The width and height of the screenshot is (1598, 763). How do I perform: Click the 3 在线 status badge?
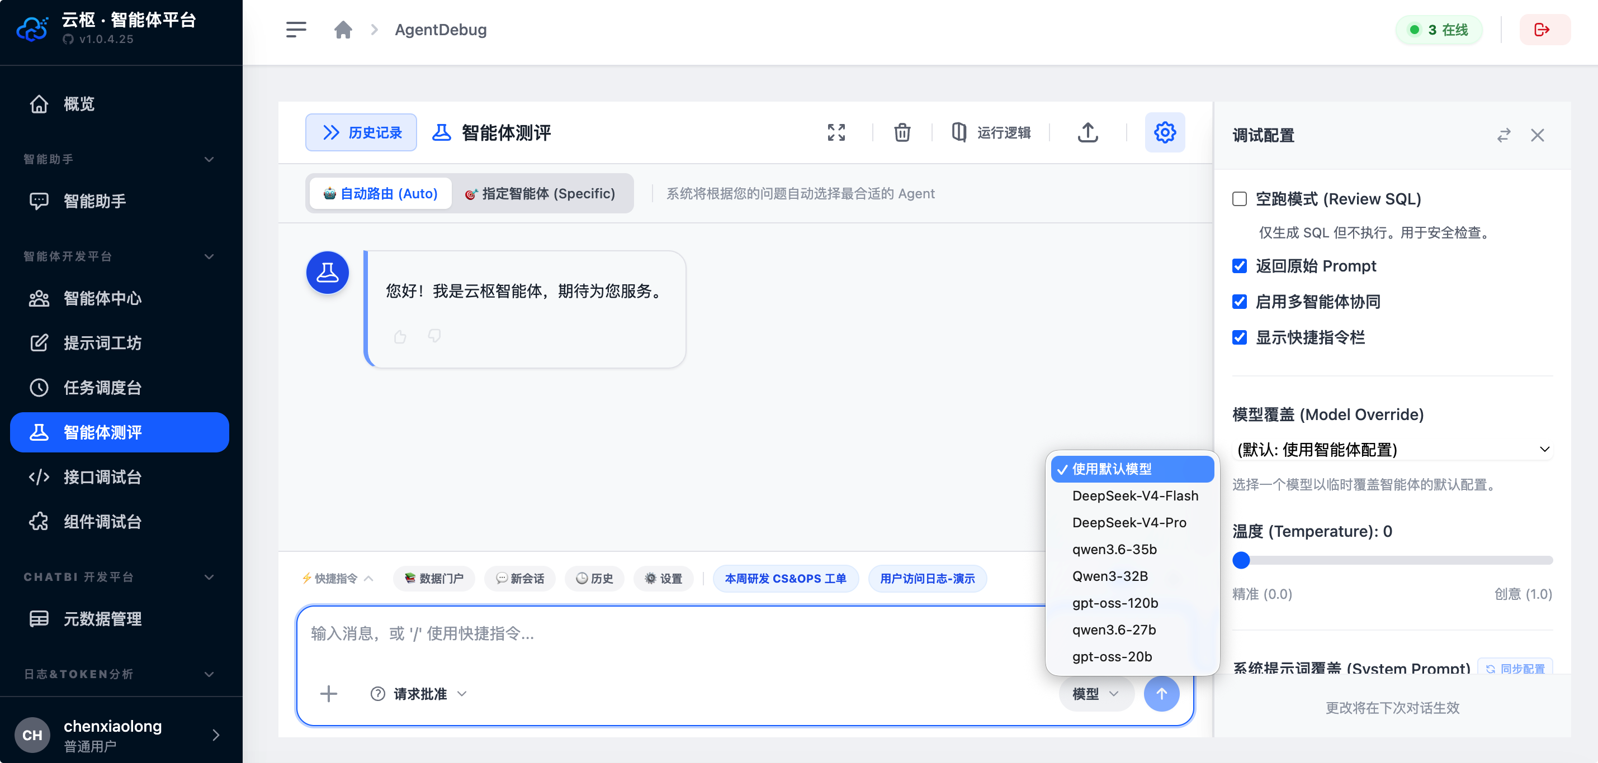click(x=1439, y=30)
